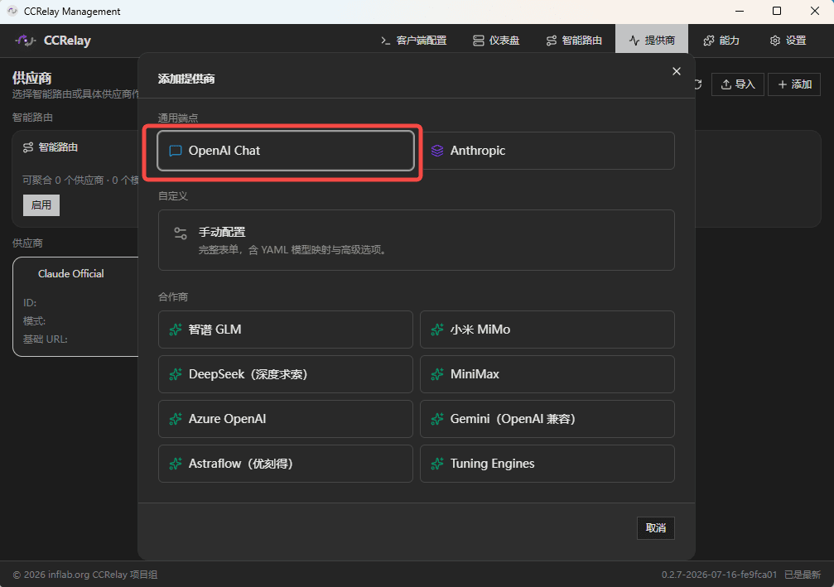
Task: Click the sliders icon beside manual configuration
Action: point(181,233)
